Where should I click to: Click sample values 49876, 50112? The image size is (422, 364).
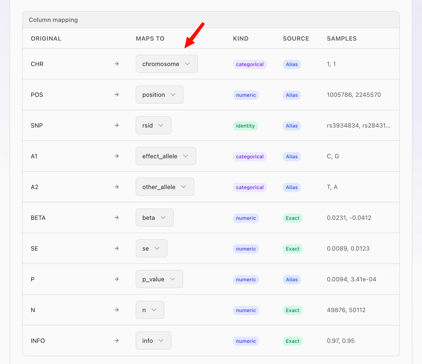(346, 310)
